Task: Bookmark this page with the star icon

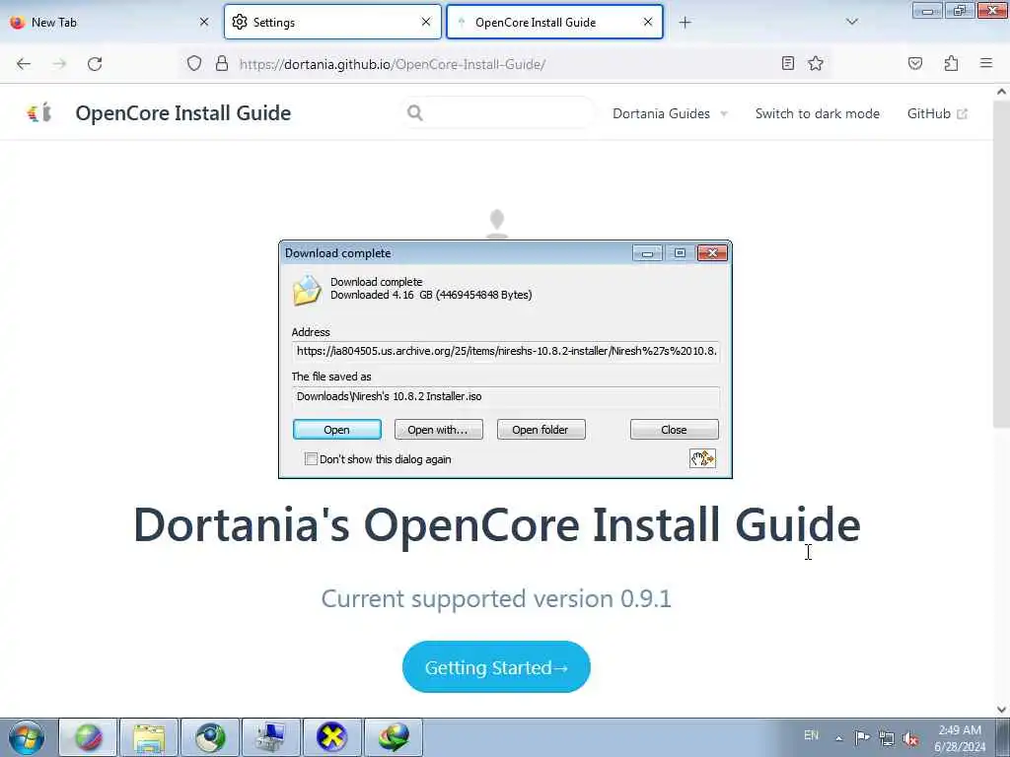Action: (816, 63)
